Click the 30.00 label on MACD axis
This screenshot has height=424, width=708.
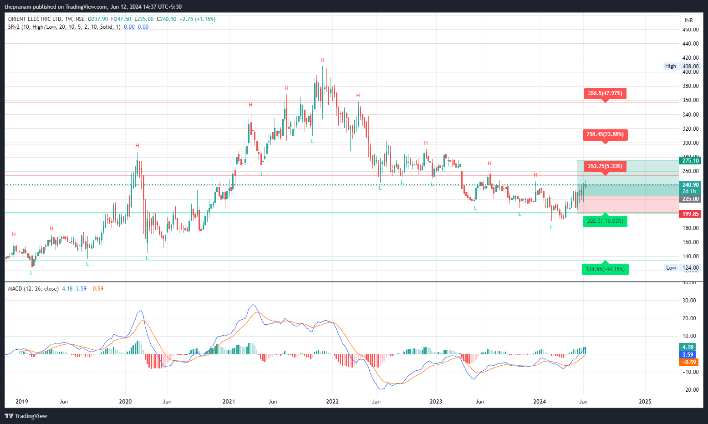(x=689, y=301)
